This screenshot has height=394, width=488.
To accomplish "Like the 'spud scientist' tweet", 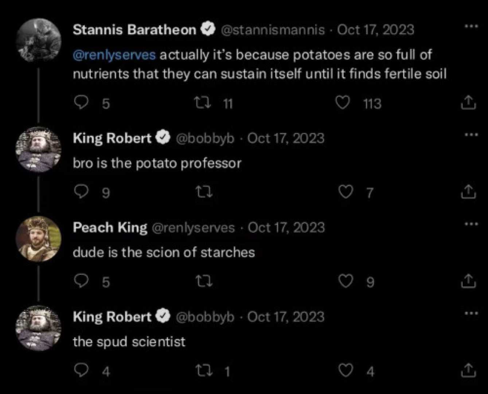I will click(x=345, y=371).
